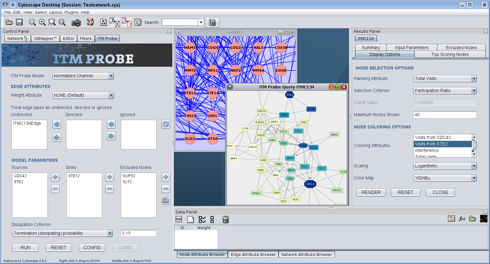Zoom to fit 1:1 icon
The image size is (490, 264).
click(x=62, y=22)
